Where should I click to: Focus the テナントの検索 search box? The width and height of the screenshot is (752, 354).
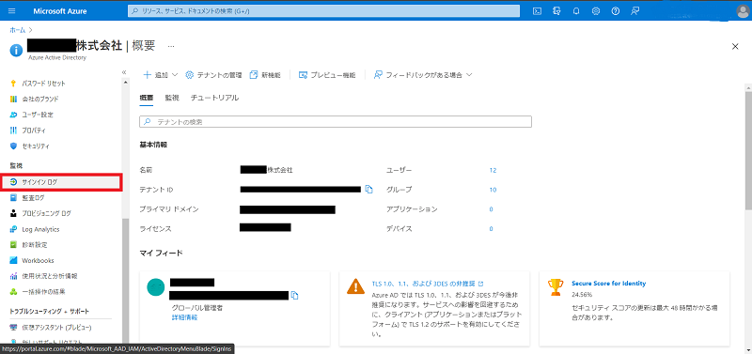(336, 122)
